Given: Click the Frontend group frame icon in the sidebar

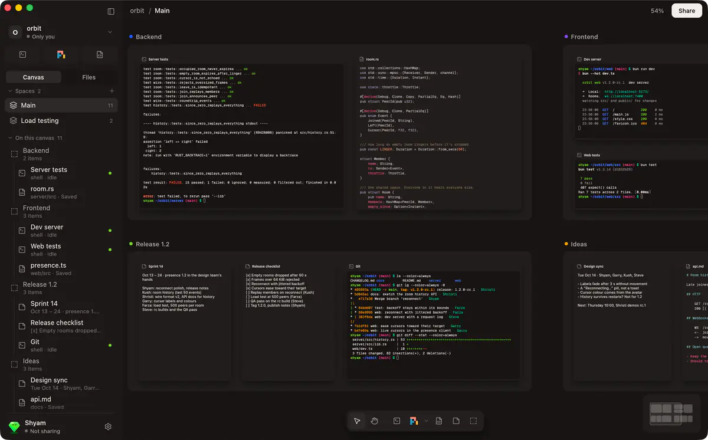Looking at the screenshot, I should [14, 211].
